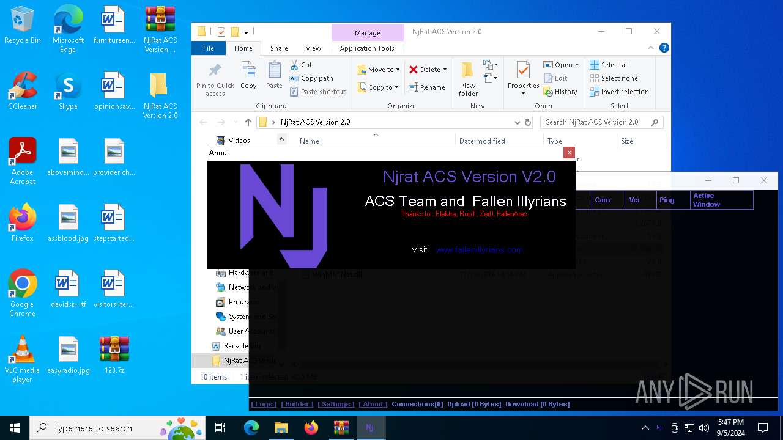Open Skype desktop shortcut

tap(68, 91)
